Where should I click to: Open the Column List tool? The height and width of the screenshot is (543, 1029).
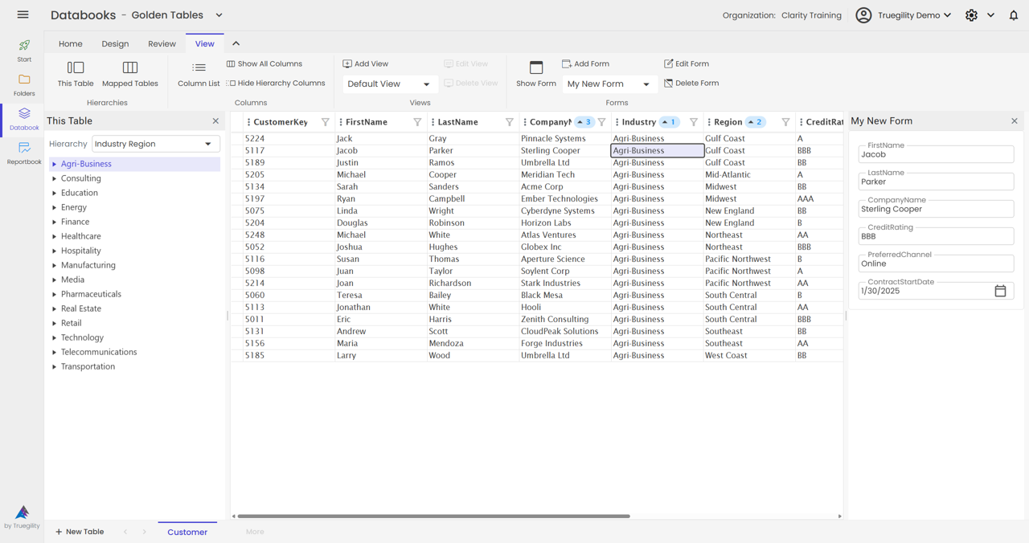point(198,74)
